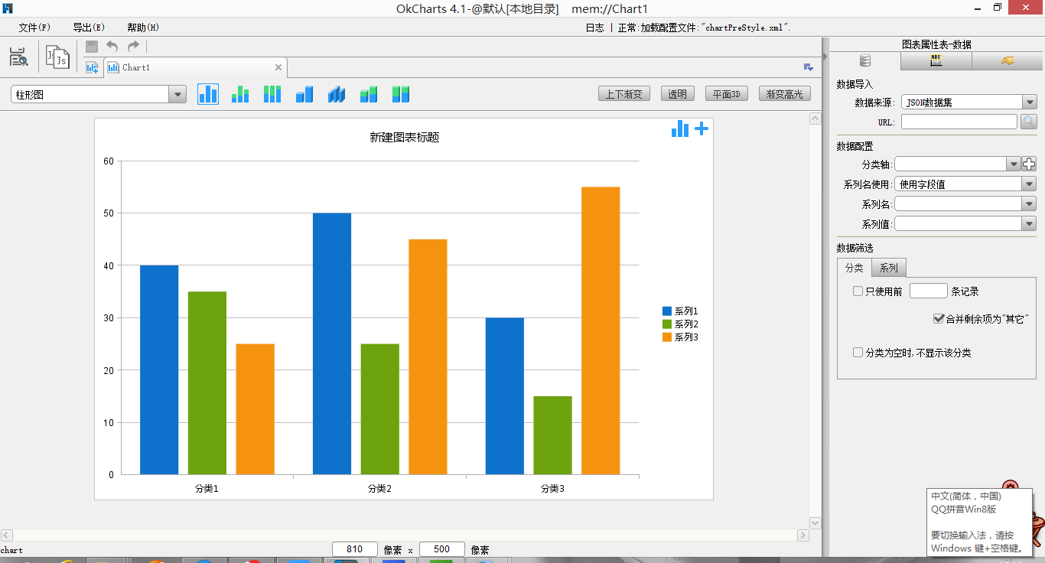Select the 3D 100% stacked bar chart style
This screenshot has height=563, width=1045.
(401, 94)
